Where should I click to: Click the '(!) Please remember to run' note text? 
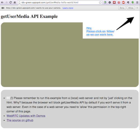coord(69,105)
